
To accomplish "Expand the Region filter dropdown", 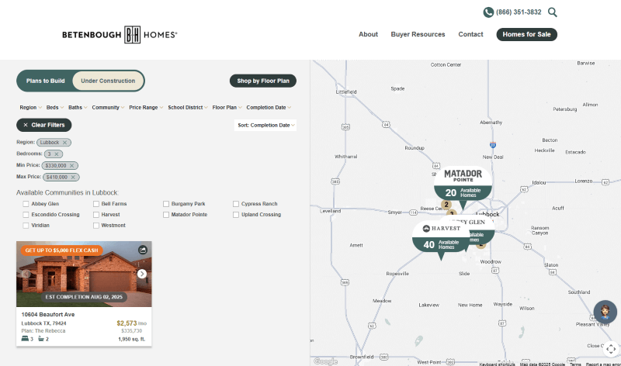I will [x=30, y=108].
